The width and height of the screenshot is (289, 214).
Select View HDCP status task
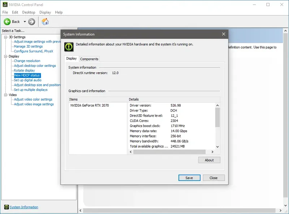(27, 75)
